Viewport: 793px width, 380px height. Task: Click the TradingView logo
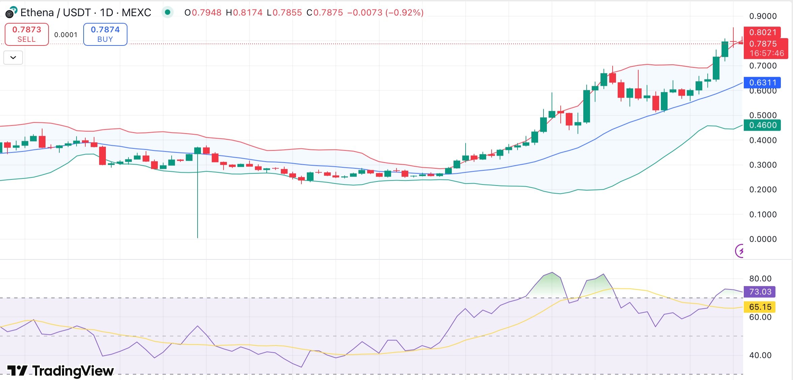click(57, 371)
